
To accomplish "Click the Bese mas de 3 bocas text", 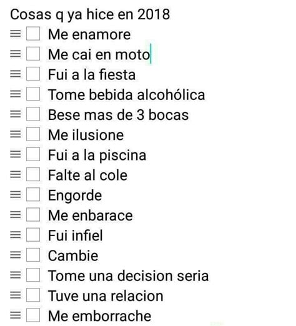I will coord(118,115).
